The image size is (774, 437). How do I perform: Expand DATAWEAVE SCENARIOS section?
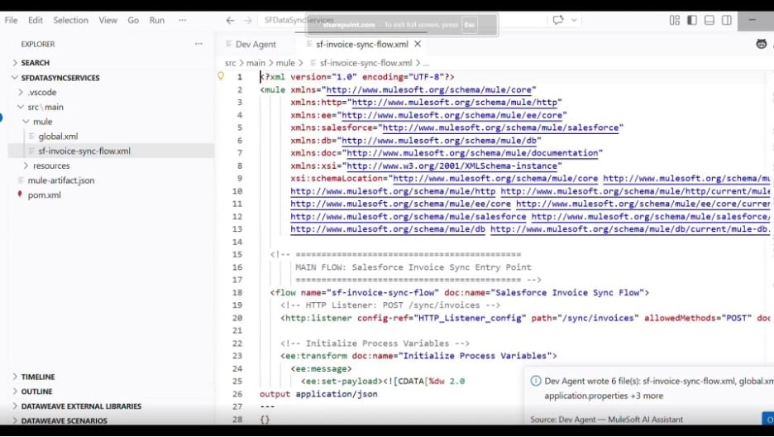tap(64, 420)
